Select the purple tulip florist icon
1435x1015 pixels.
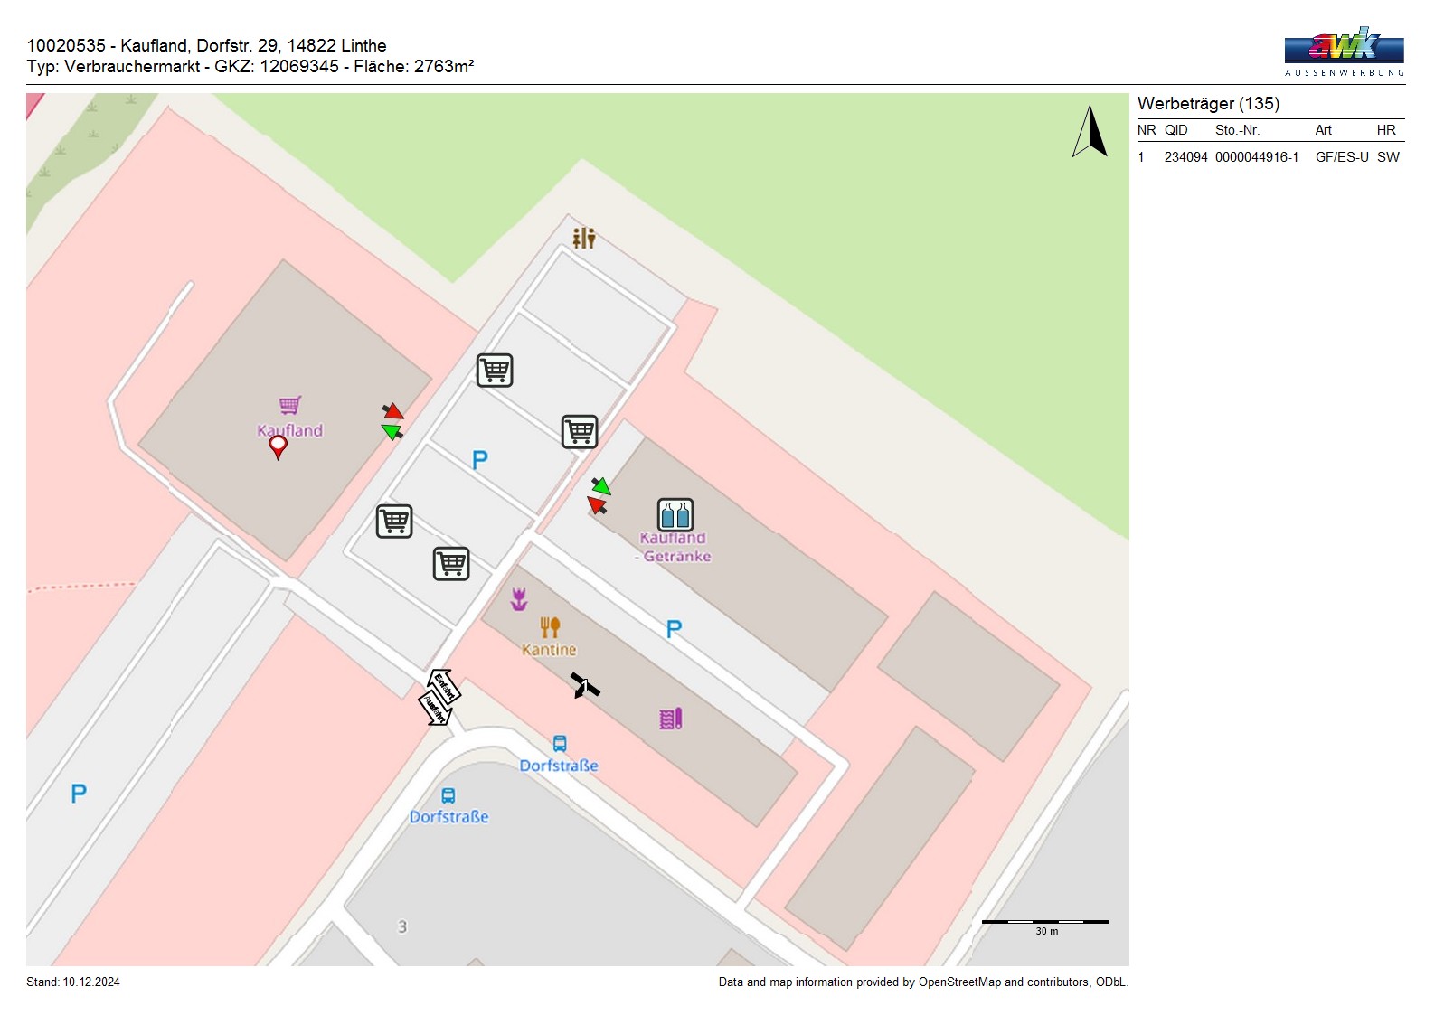(519, 599)
